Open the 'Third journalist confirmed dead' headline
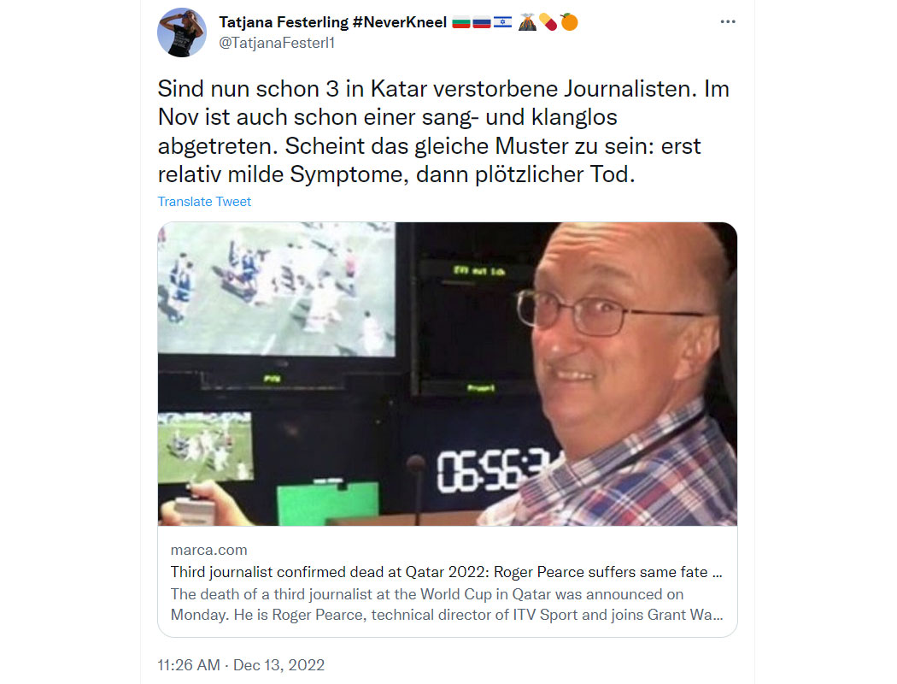The width and height of the screenshot is (897, 684). click(x=446, y=572)
